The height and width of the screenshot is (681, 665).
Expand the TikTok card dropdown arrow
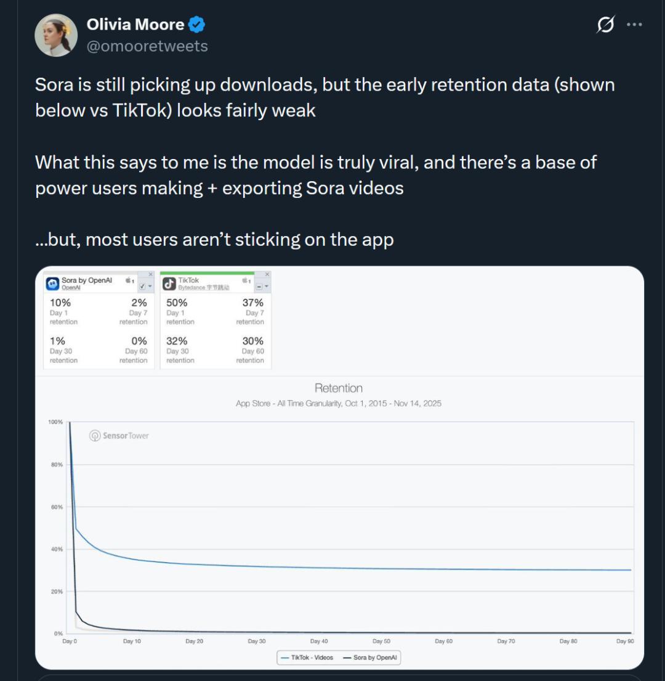coord(267,287)
